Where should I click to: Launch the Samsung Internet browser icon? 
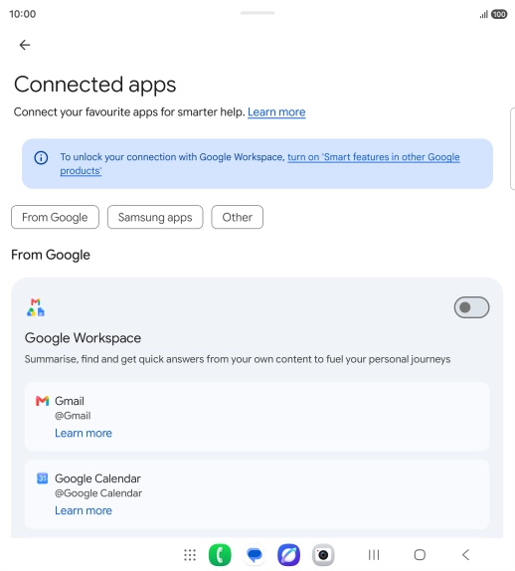pyautogui.click(x=289, y=555)
